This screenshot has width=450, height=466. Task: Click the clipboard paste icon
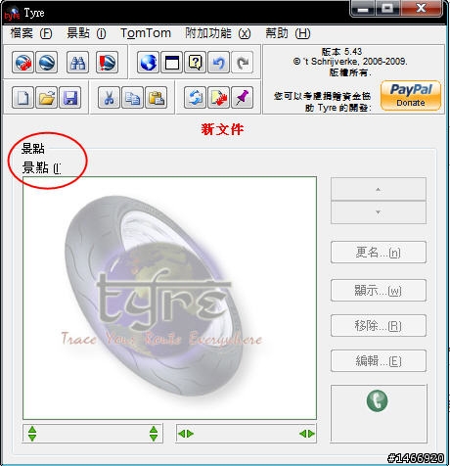point(157,97)
